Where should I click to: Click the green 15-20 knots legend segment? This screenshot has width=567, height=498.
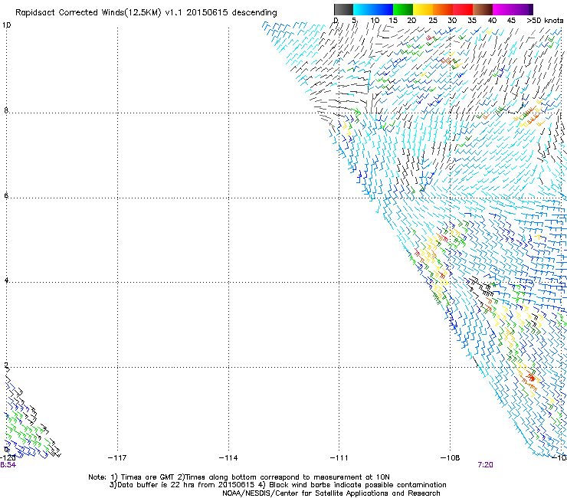point(403,9)
